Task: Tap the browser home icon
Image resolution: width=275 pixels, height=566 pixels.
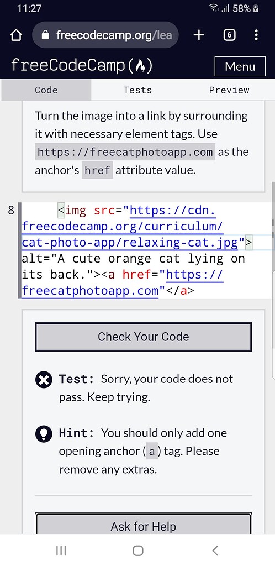Action: coord(16,35)
